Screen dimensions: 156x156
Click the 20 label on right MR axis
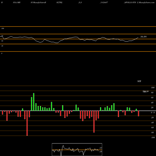click(152, 108)
